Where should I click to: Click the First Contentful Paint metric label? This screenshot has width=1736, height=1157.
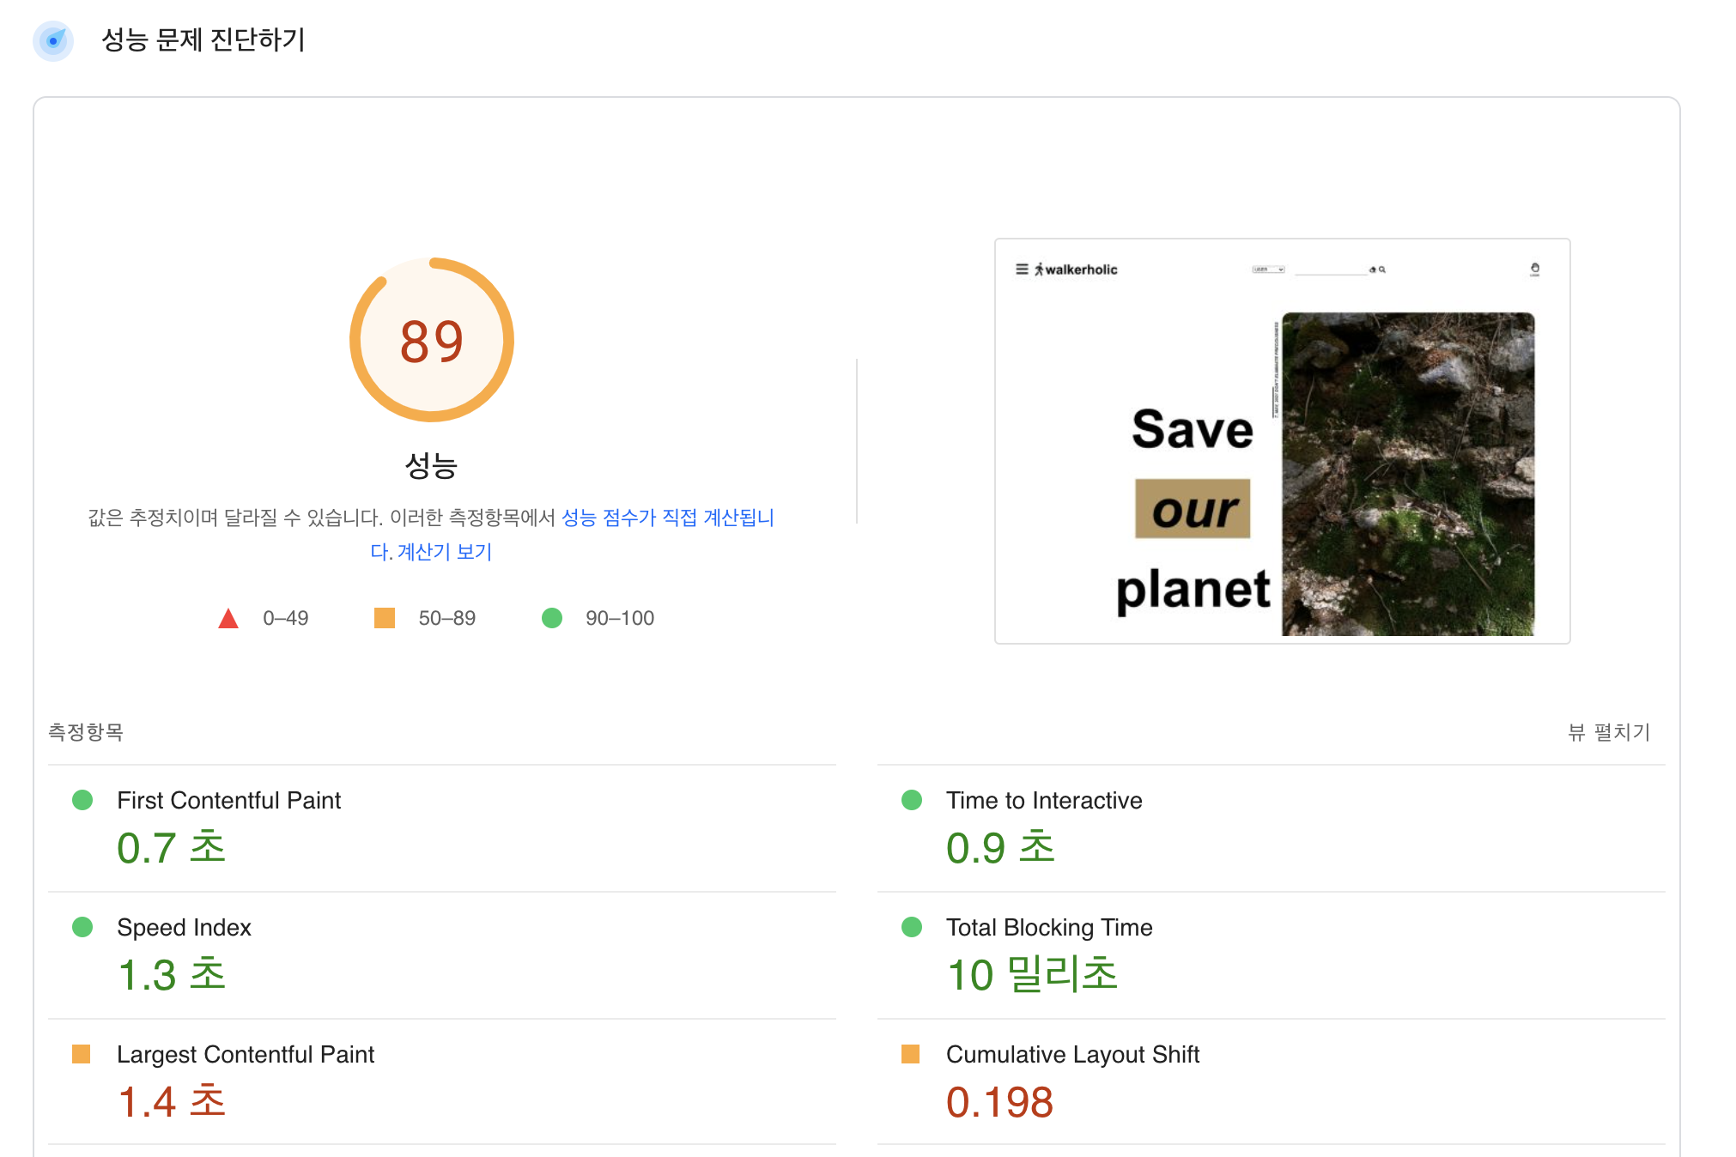pos(229,800)
